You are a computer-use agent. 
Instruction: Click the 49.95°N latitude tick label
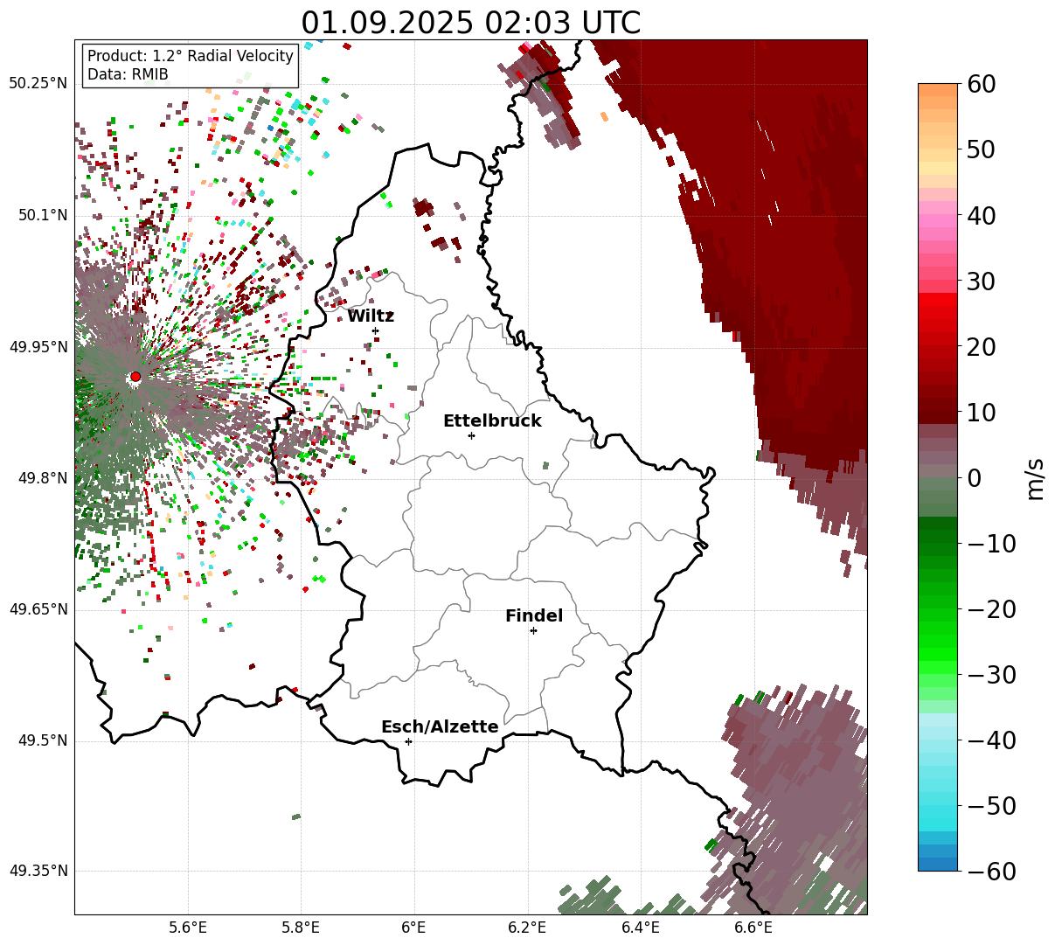pyautogui.click(x=38, y=347)
